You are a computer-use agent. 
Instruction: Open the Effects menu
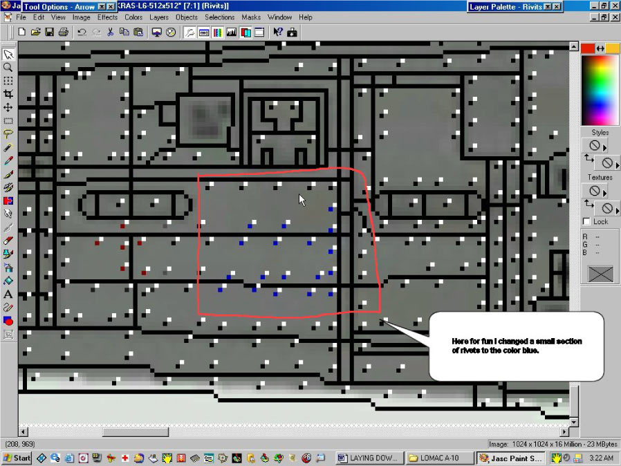click(x=107, y=17)
